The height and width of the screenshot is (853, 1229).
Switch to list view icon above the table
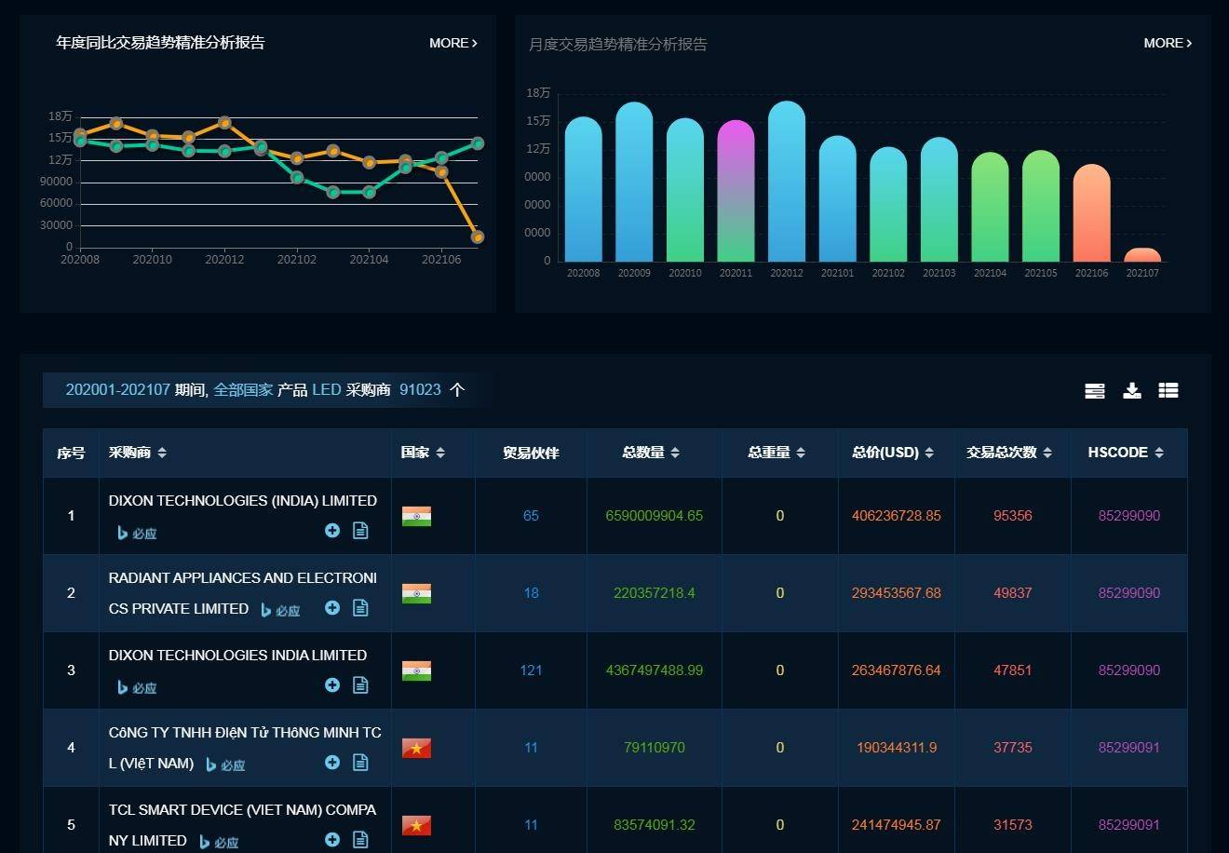click(1168, 390)
